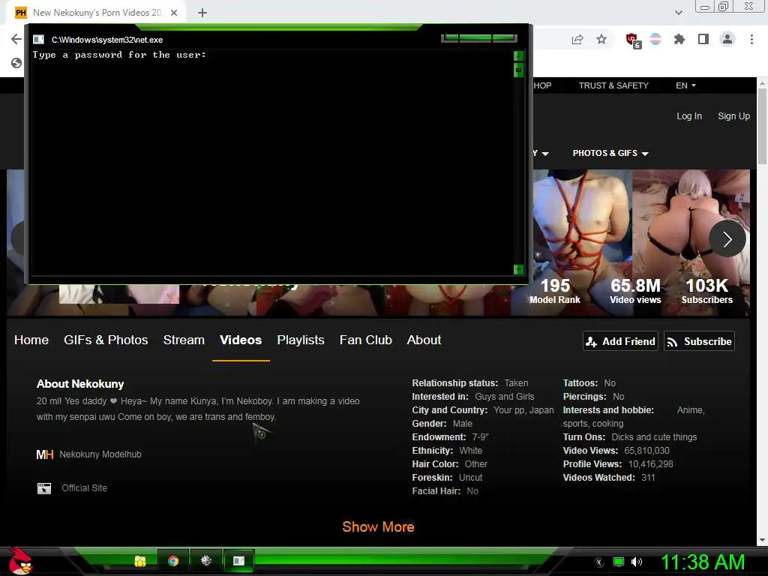Switch to the Fan Club tab
Viewport: 768px width, 576px height.
pos(366,340)
